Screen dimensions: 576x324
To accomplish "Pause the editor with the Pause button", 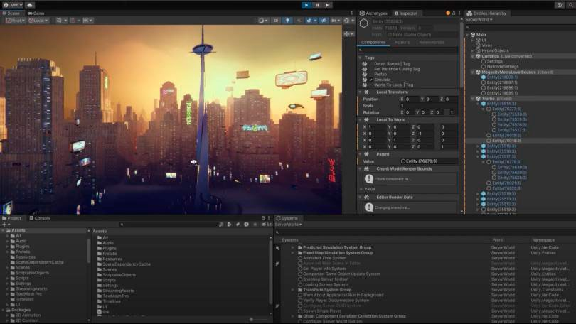I will (x=317, y=5).
